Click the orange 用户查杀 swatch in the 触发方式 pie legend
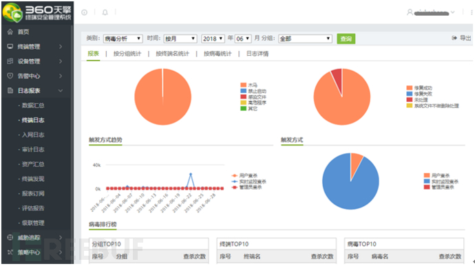The width and height of the screenshot is (475, 266). (x=427, y=175)
